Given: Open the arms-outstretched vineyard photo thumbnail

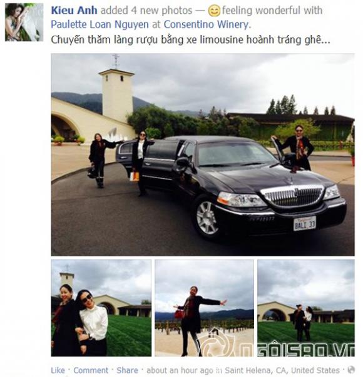Looking at the screenshot, I should coord(204,308).
